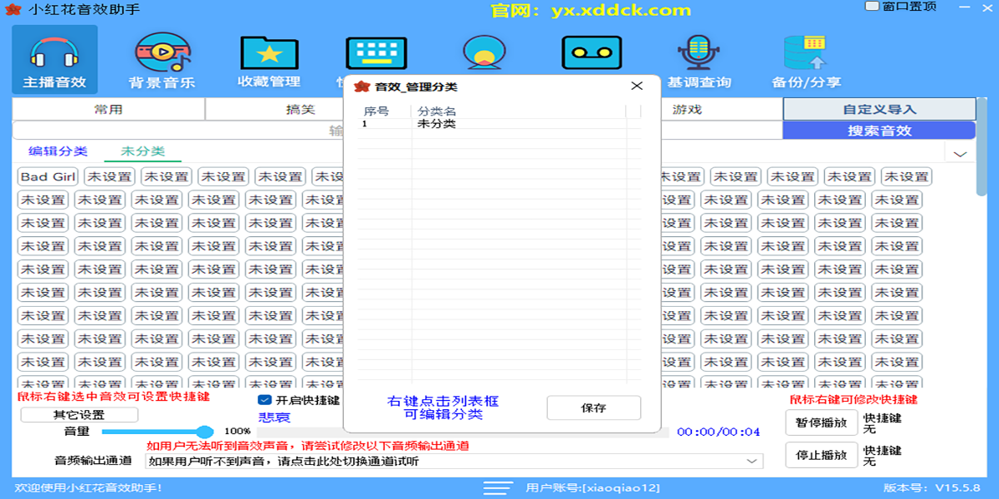
Task: Play the Bad Girl sound effect
Action: point(48,176)
